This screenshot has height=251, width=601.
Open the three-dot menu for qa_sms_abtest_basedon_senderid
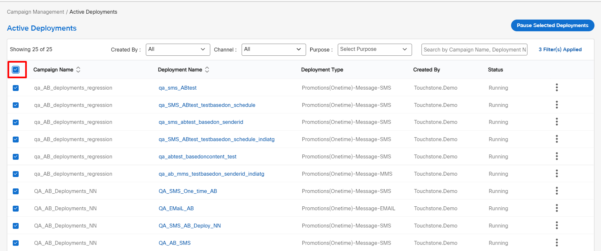point(557,122)
